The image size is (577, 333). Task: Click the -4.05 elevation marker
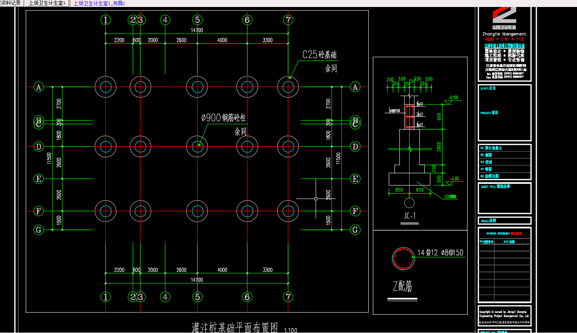click(x=454, y=179)
